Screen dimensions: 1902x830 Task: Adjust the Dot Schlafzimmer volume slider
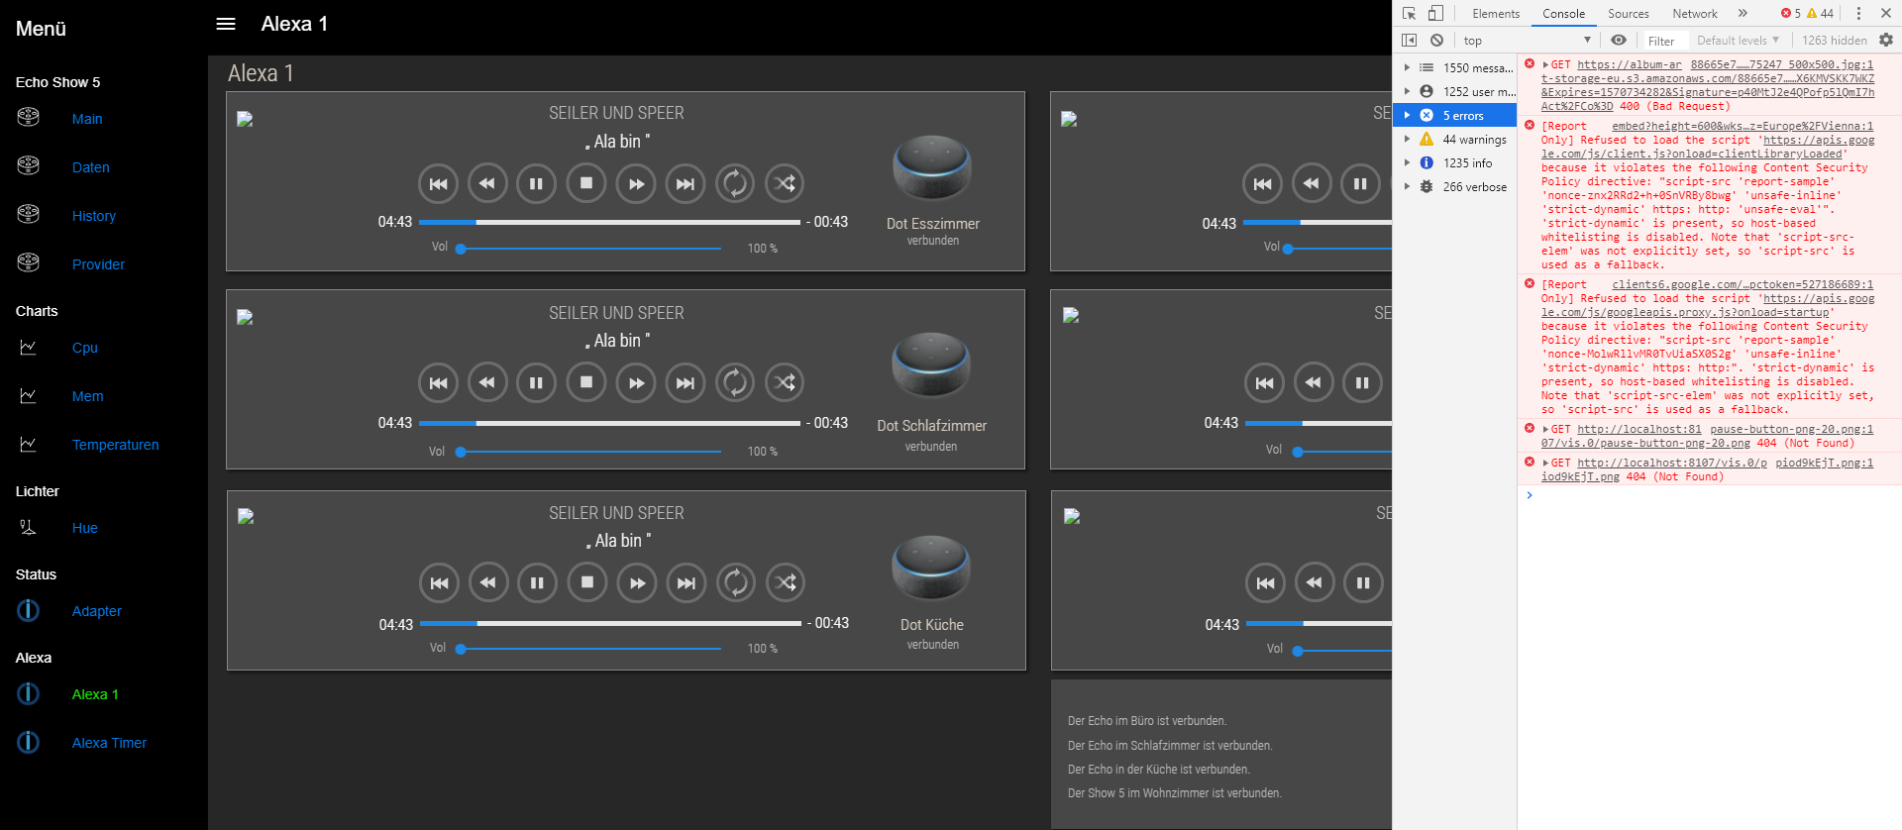tap(588, 452)
